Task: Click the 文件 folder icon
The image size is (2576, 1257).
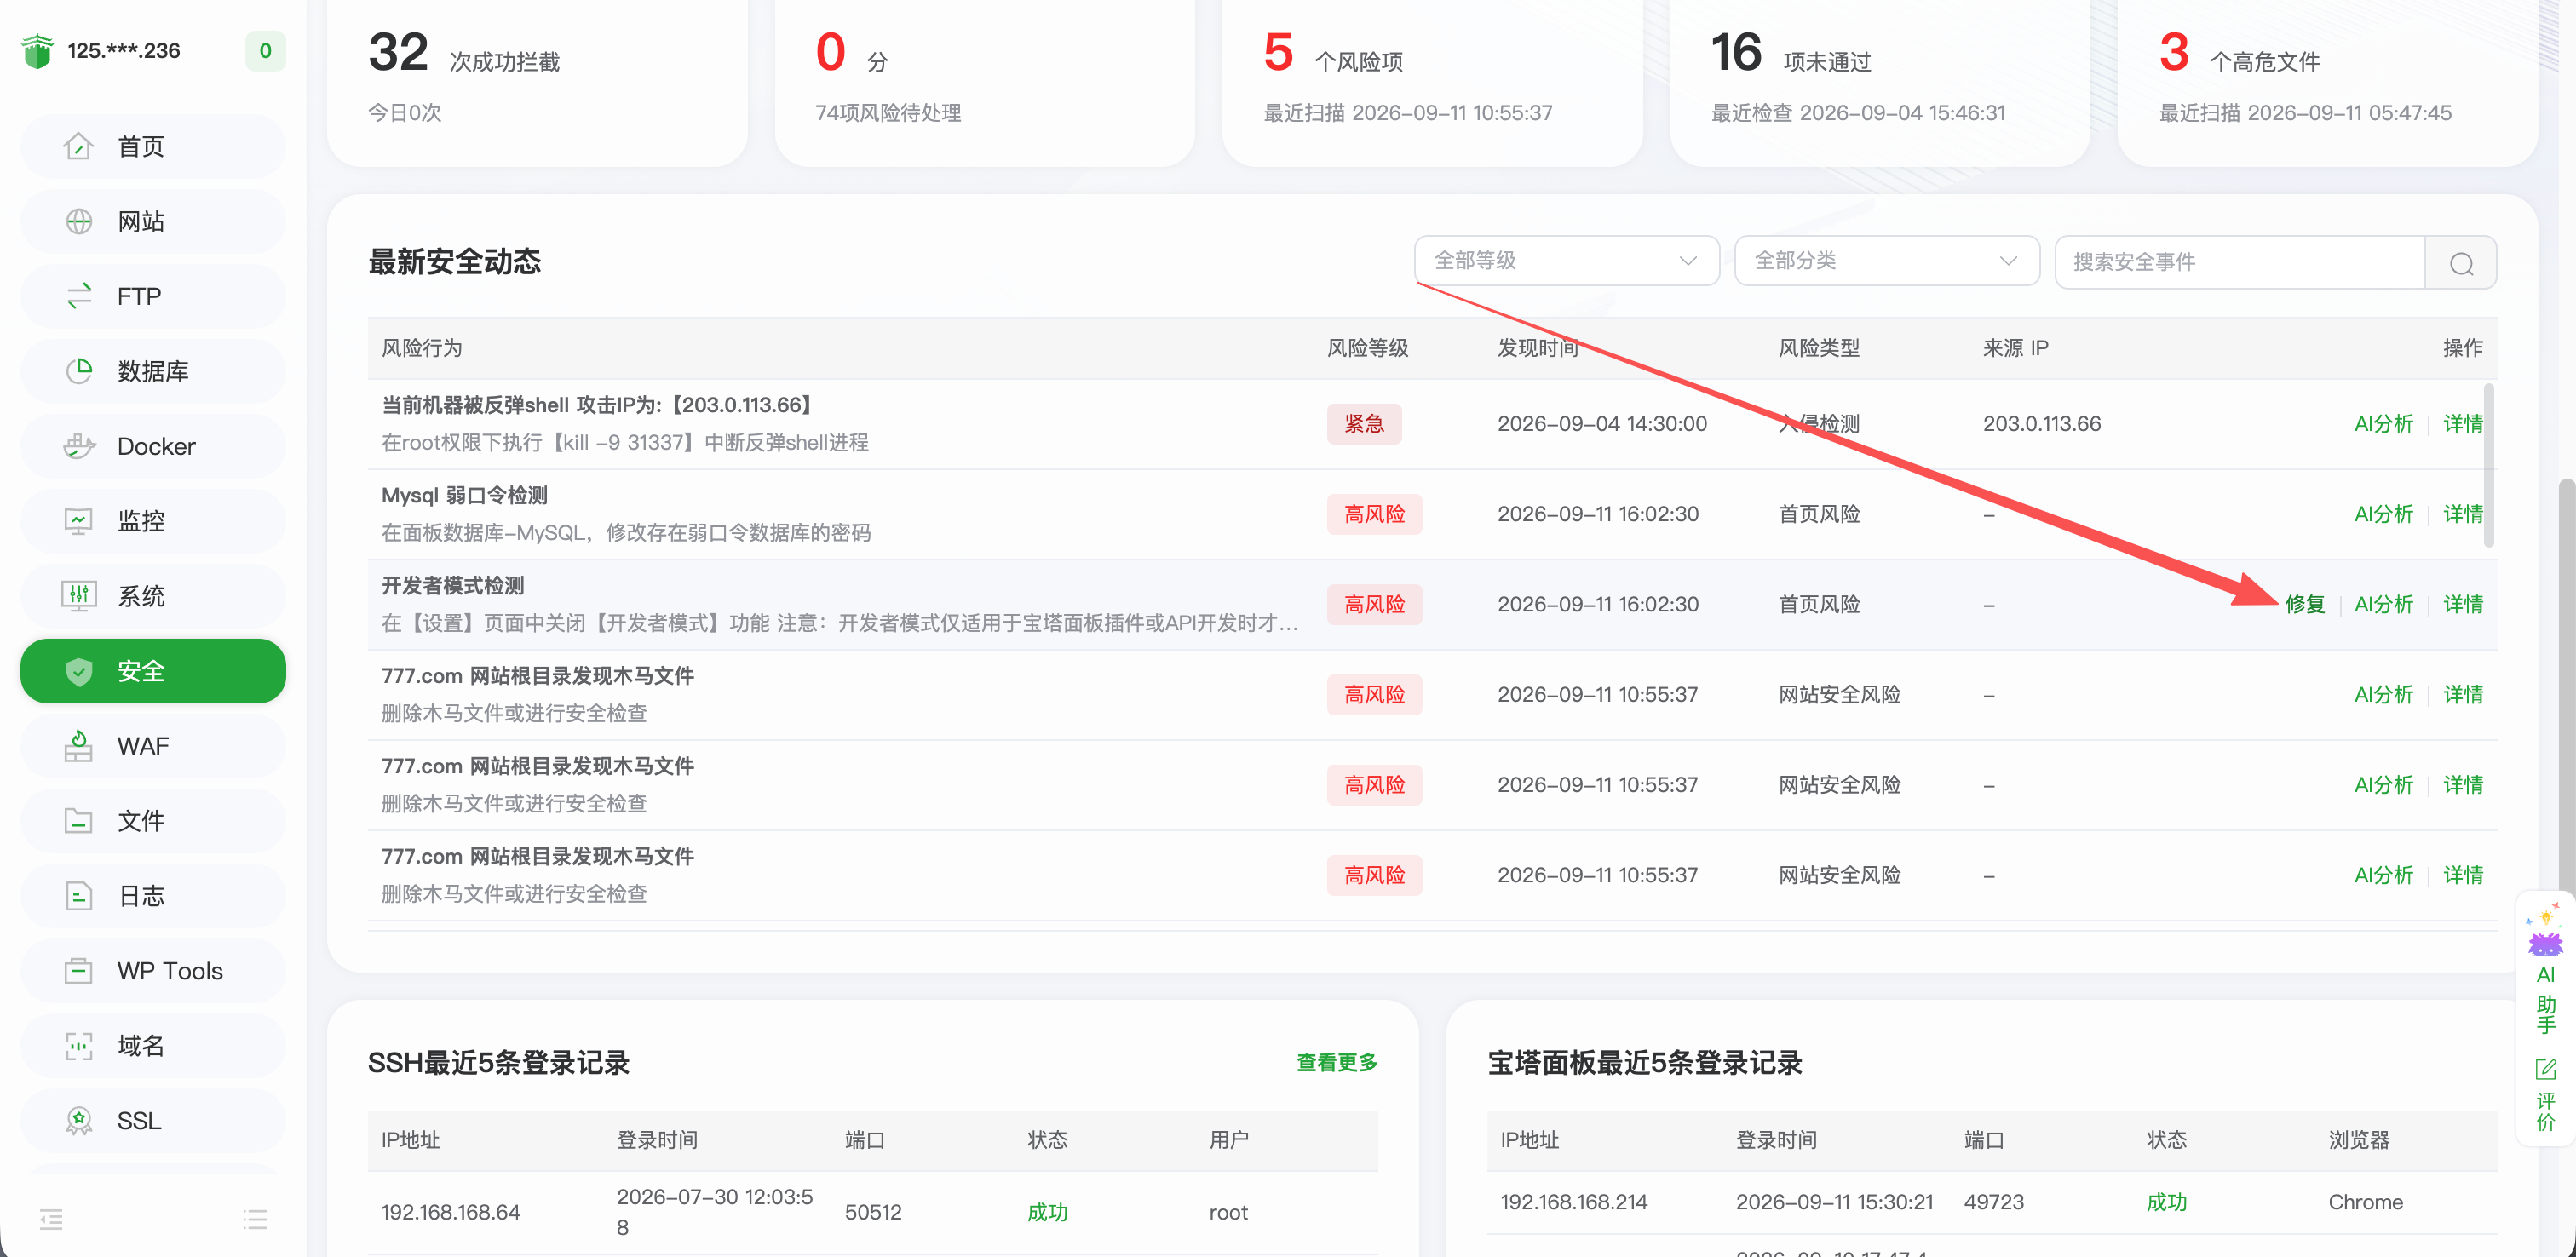Action: [x=79, y=821]
